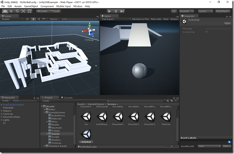Open the Component menu
The height and width of the screenshot is (154, 234).
coord(47,6)
